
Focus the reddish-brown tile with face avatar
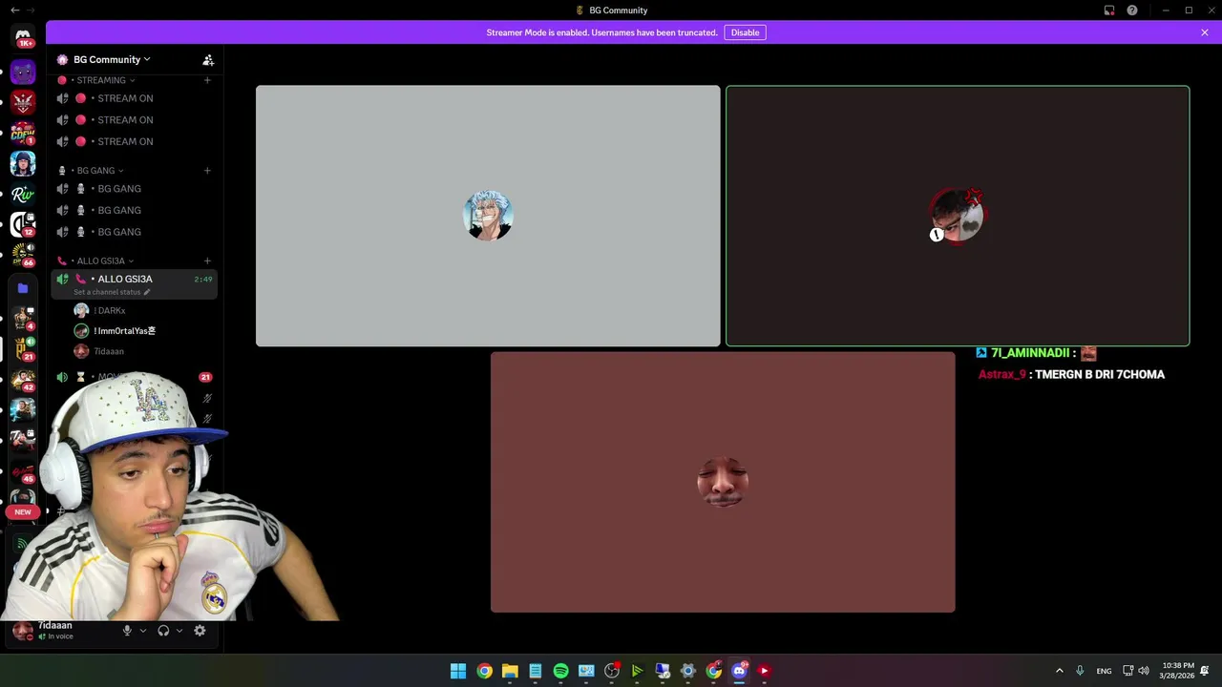723,482
